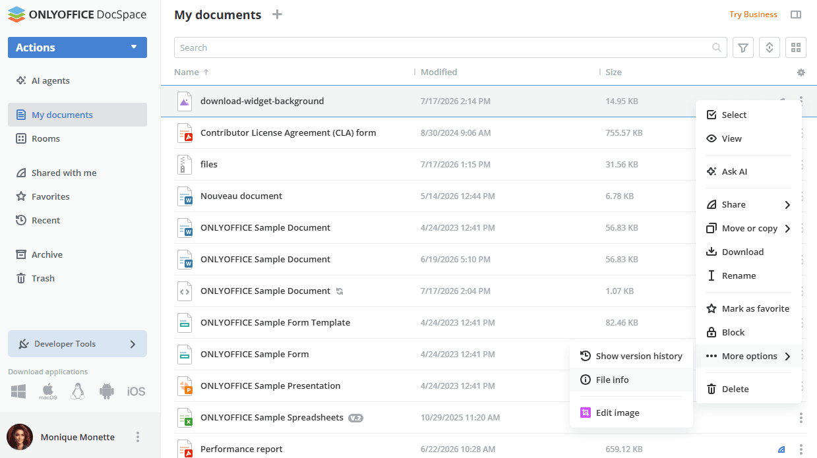Click the ONLYOFFICE Sample Spreadsheets file icon
Screen dimensions: 817x458
(185, 418)
